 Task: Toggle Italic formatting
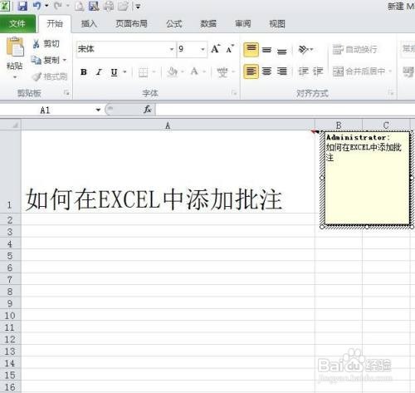[x=99, y=72]
